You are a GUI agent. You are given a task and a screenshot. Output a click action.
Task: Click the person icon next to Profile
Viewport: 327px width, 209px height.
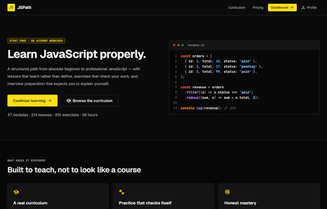(x=303, y=7)
